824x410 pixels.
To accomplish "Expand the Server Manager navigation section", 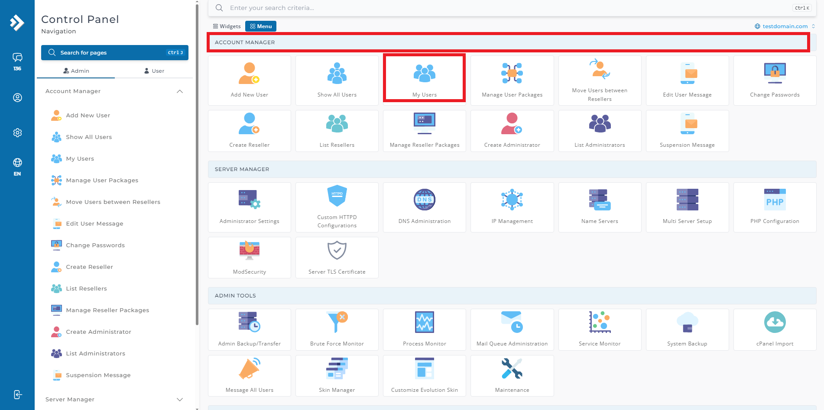I will [180, 400].
